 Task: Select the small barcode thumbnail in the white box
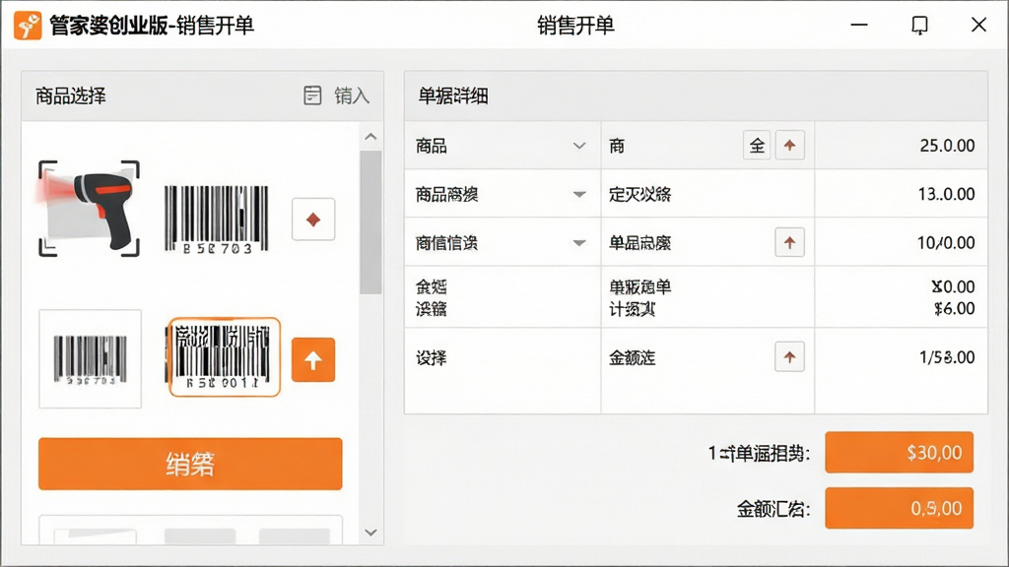[x=90, y=358]
